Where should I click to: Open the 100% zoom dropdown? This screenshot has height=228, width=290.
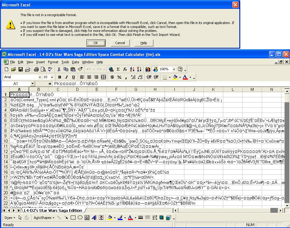[x=174, y=69]
